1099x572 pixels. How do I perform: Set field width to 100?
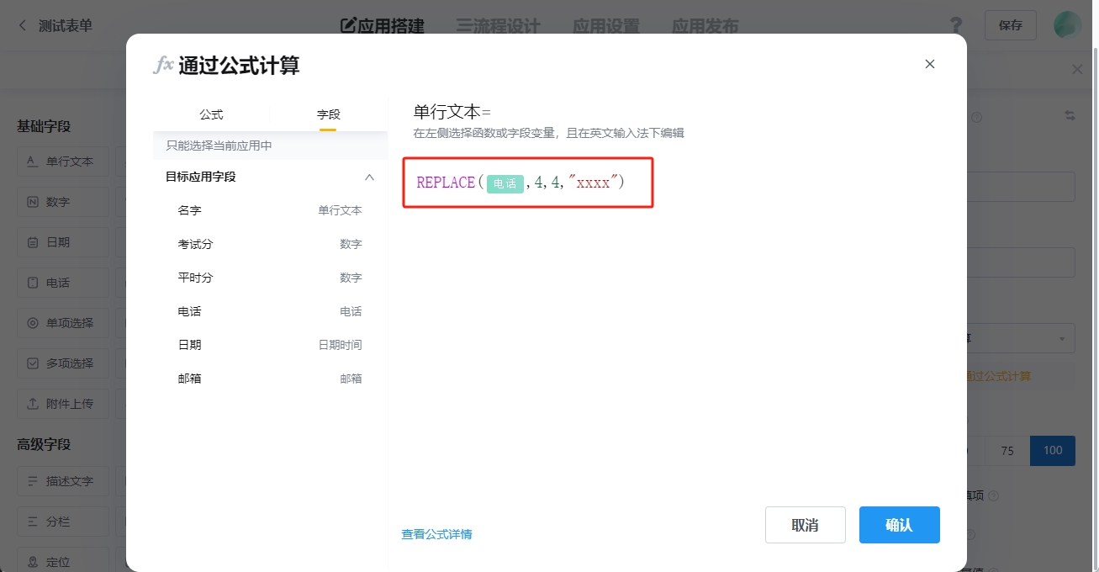1052,450
